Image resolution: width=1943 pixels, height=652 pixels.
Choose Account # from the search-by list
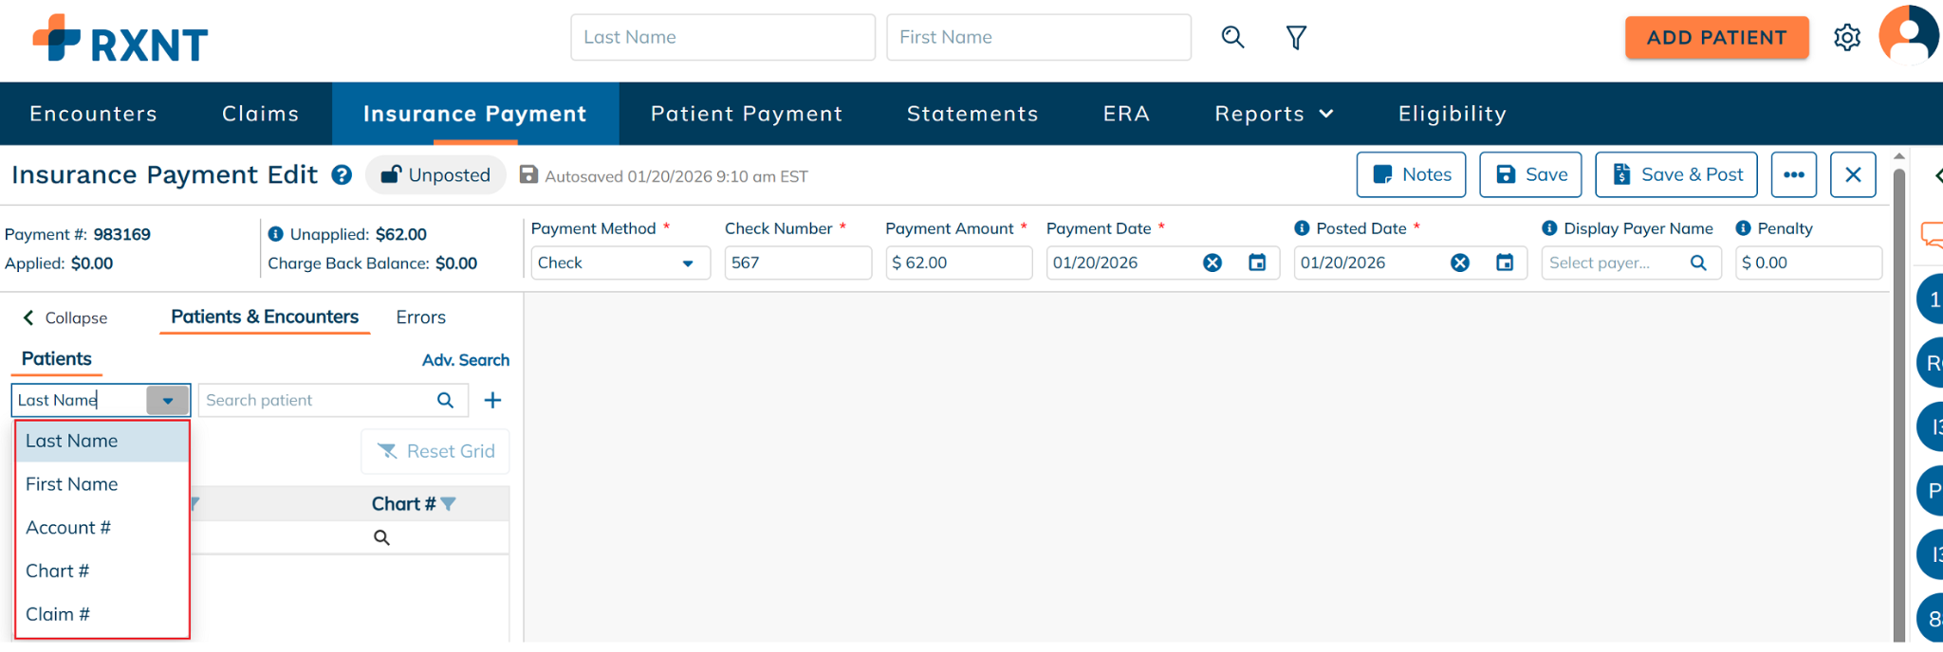[68, 528]
